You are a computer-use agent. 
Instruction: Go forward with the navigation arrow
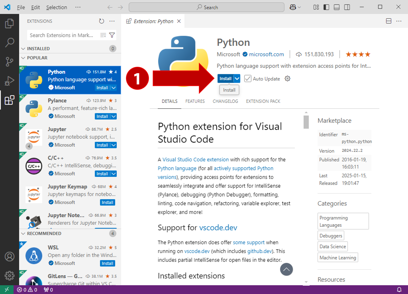(x=120, y=7)
